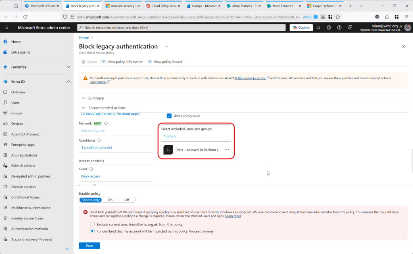The height and width of the screenshot is (254, 413).
Task: Click the info icon beside Conditions
Action: 99,140
